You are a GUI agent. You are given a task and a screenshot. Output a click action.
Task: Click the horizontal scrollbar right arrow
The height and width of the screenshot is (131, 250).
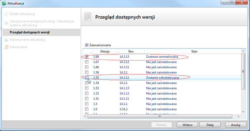(239, 116)
